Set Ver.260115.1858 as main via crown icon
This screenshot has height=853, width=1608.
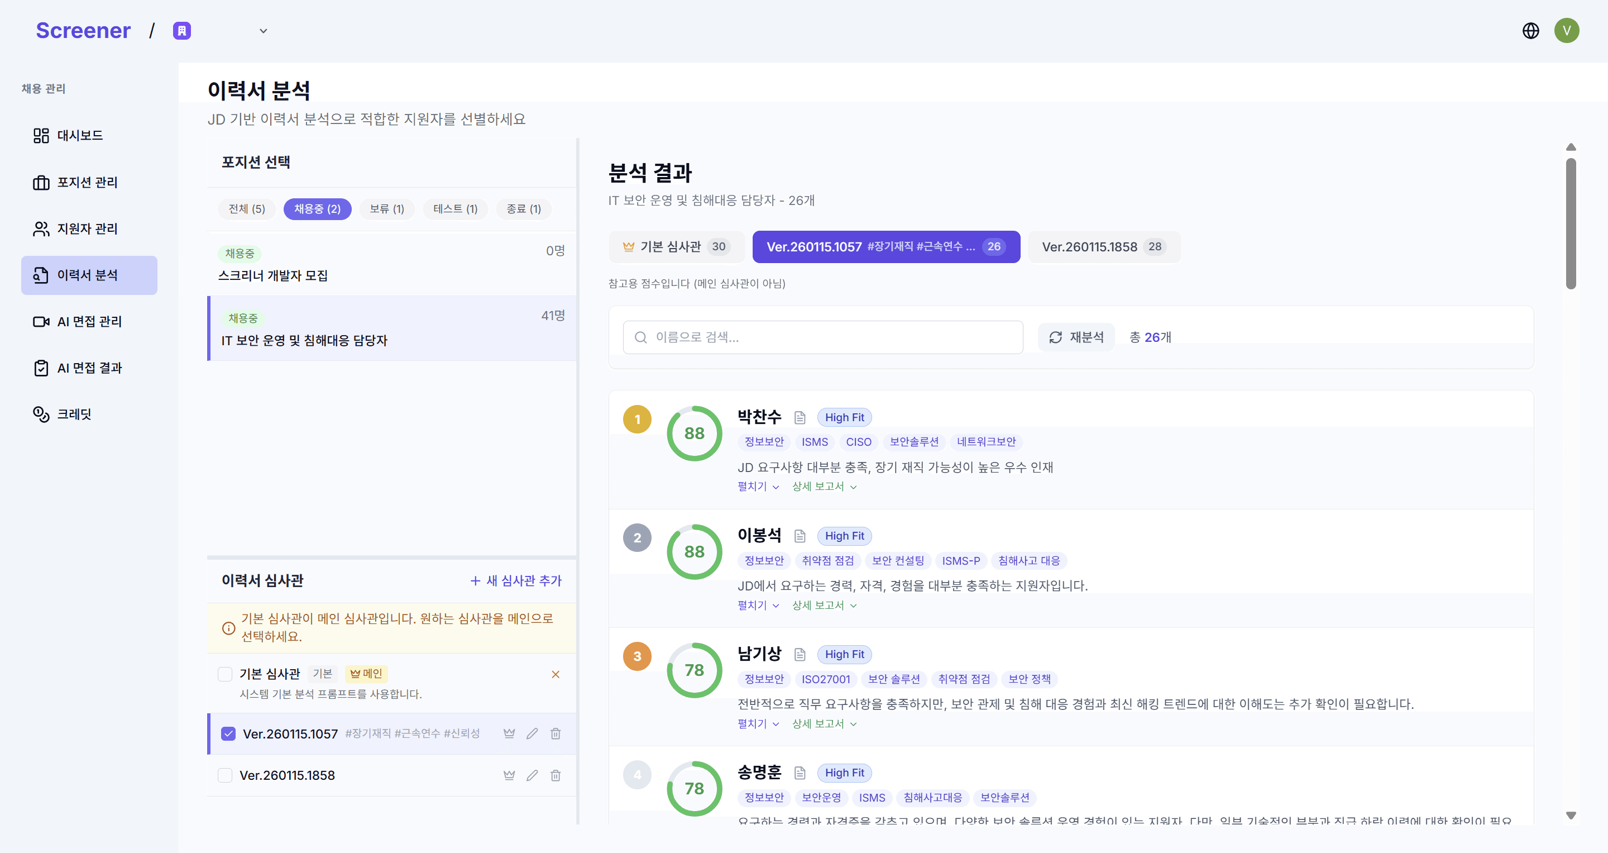509,775
